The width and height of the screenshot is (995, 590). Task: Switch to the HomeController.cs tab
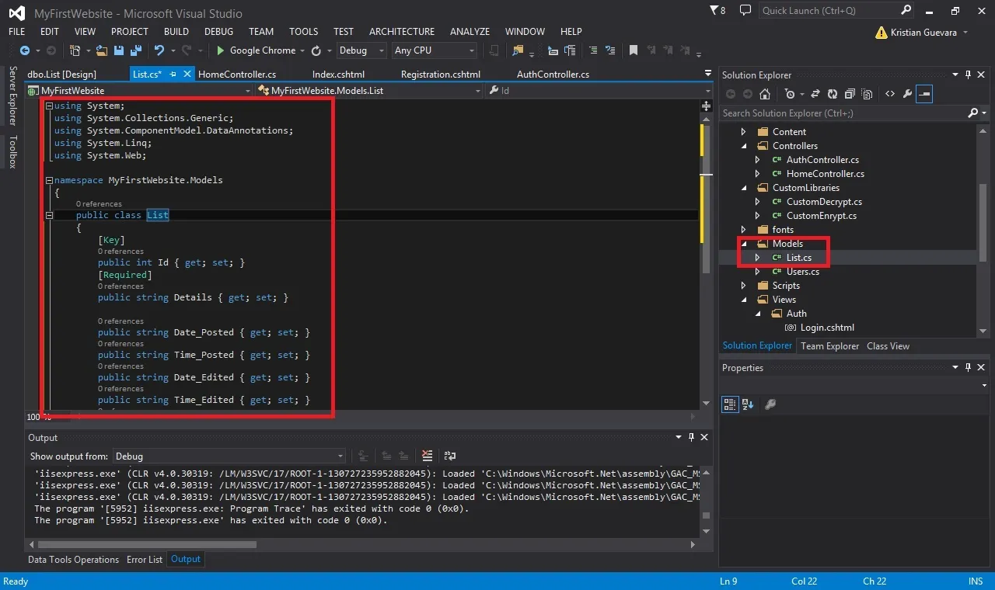pyautogui.click(x=237, y=75)
